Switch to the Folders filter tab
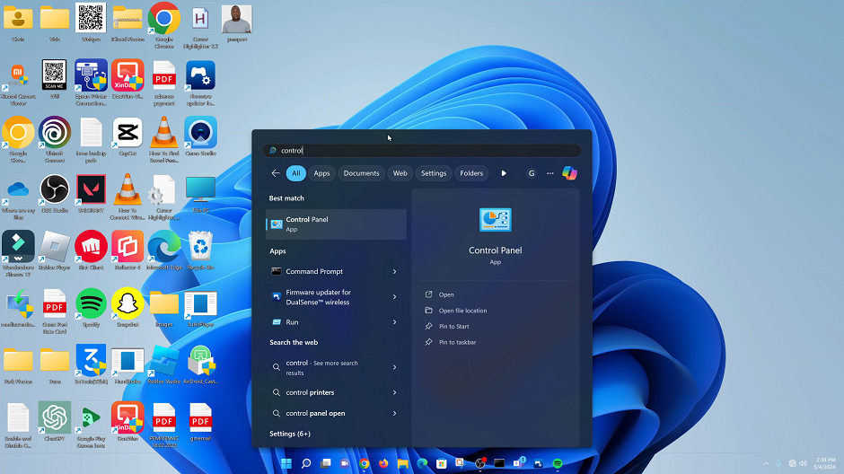Viewport: 844px width, 474px height. pyautogui.click(x=471, y=173)
